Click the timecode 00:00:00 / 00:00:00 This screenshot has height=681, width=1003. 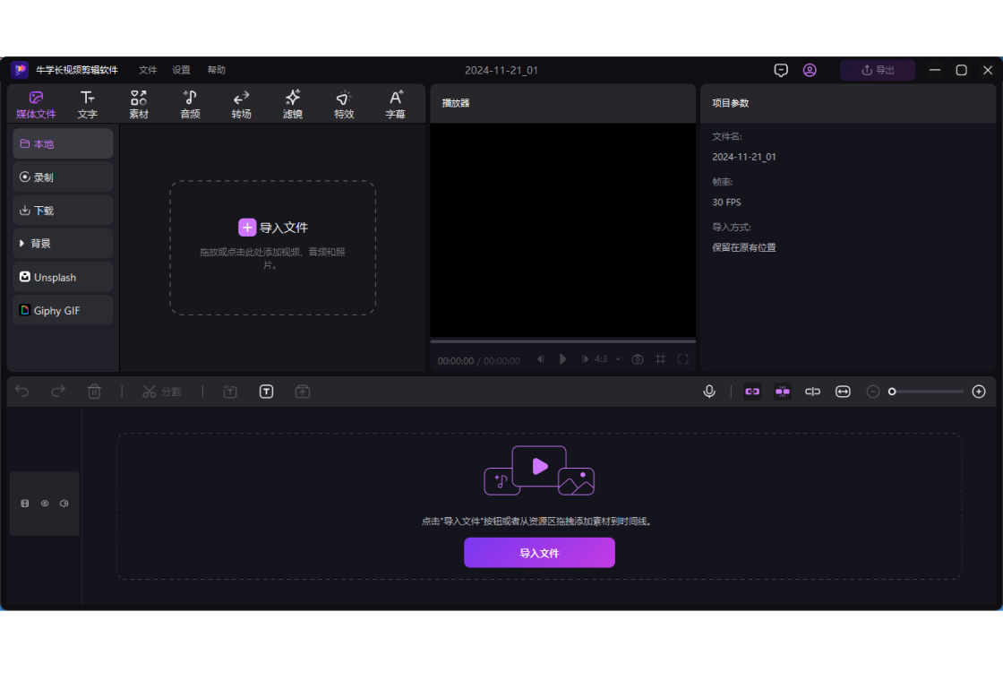[478, 361]
